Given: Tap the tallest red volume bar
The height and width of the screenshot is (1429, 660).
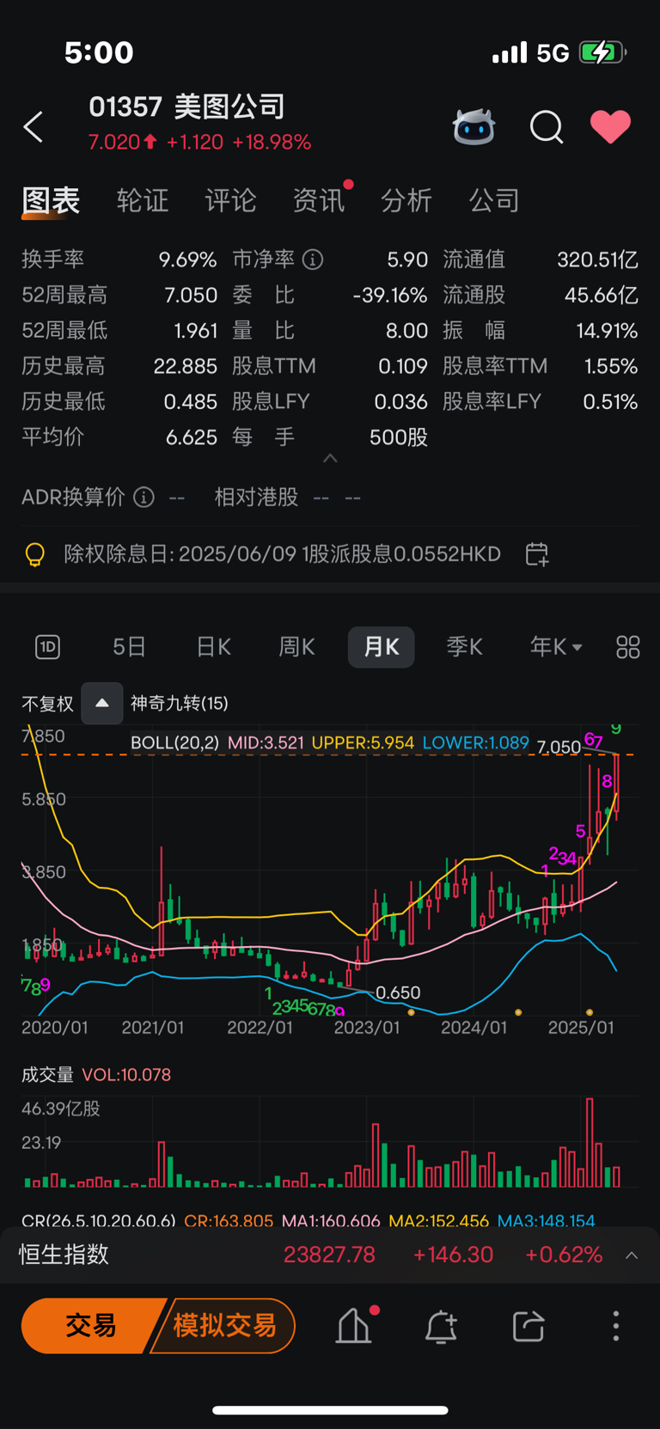Looking at the screenshot, I should coord(590,1143).
